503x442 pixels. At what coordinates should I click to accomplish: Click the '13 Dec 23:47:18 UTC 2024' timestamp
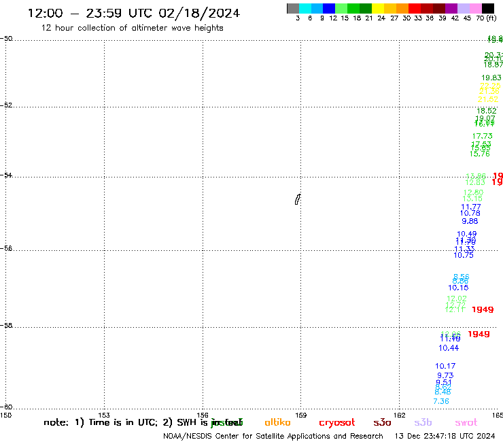(x=445, y=436)
